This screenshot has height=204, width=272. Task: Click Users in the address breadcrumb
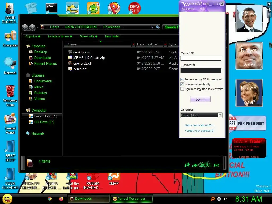point(55,27)
